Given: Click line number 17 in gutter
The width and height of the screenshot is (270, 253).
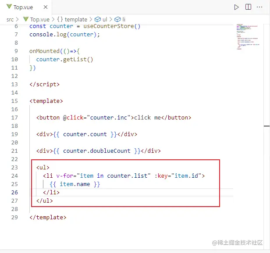Looking at the screenshot, I should coord(14,117).
